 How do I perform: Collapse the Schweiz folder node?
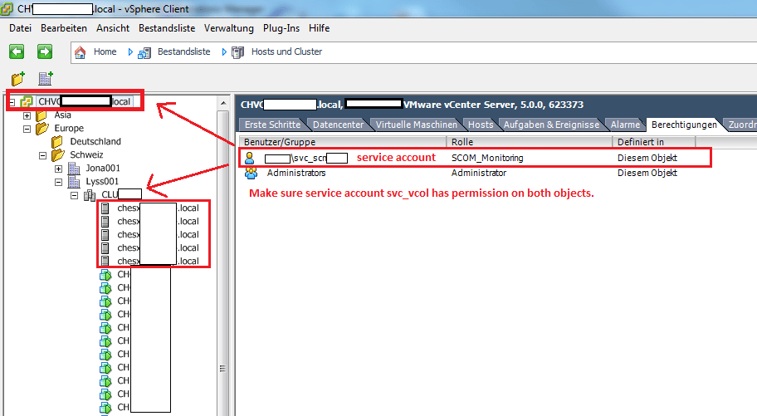coord(42,155)
